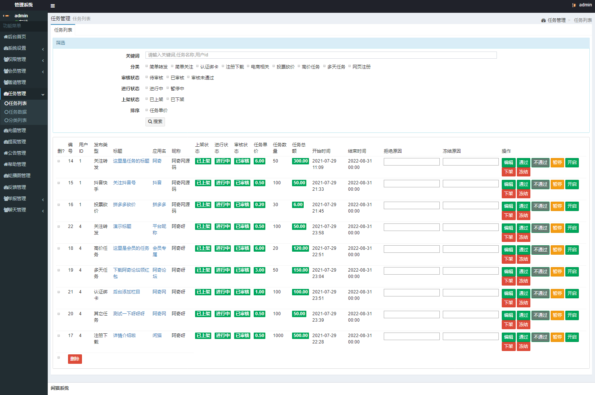Click the orange 暂停 button for task 16

(x=557, y=206)
